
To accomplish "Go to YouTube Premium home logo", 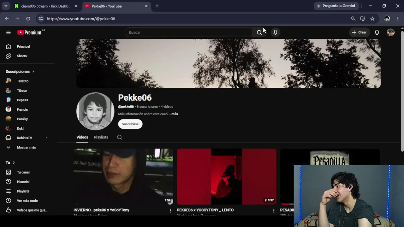I will pyautogui.click(x=29, y=32).
